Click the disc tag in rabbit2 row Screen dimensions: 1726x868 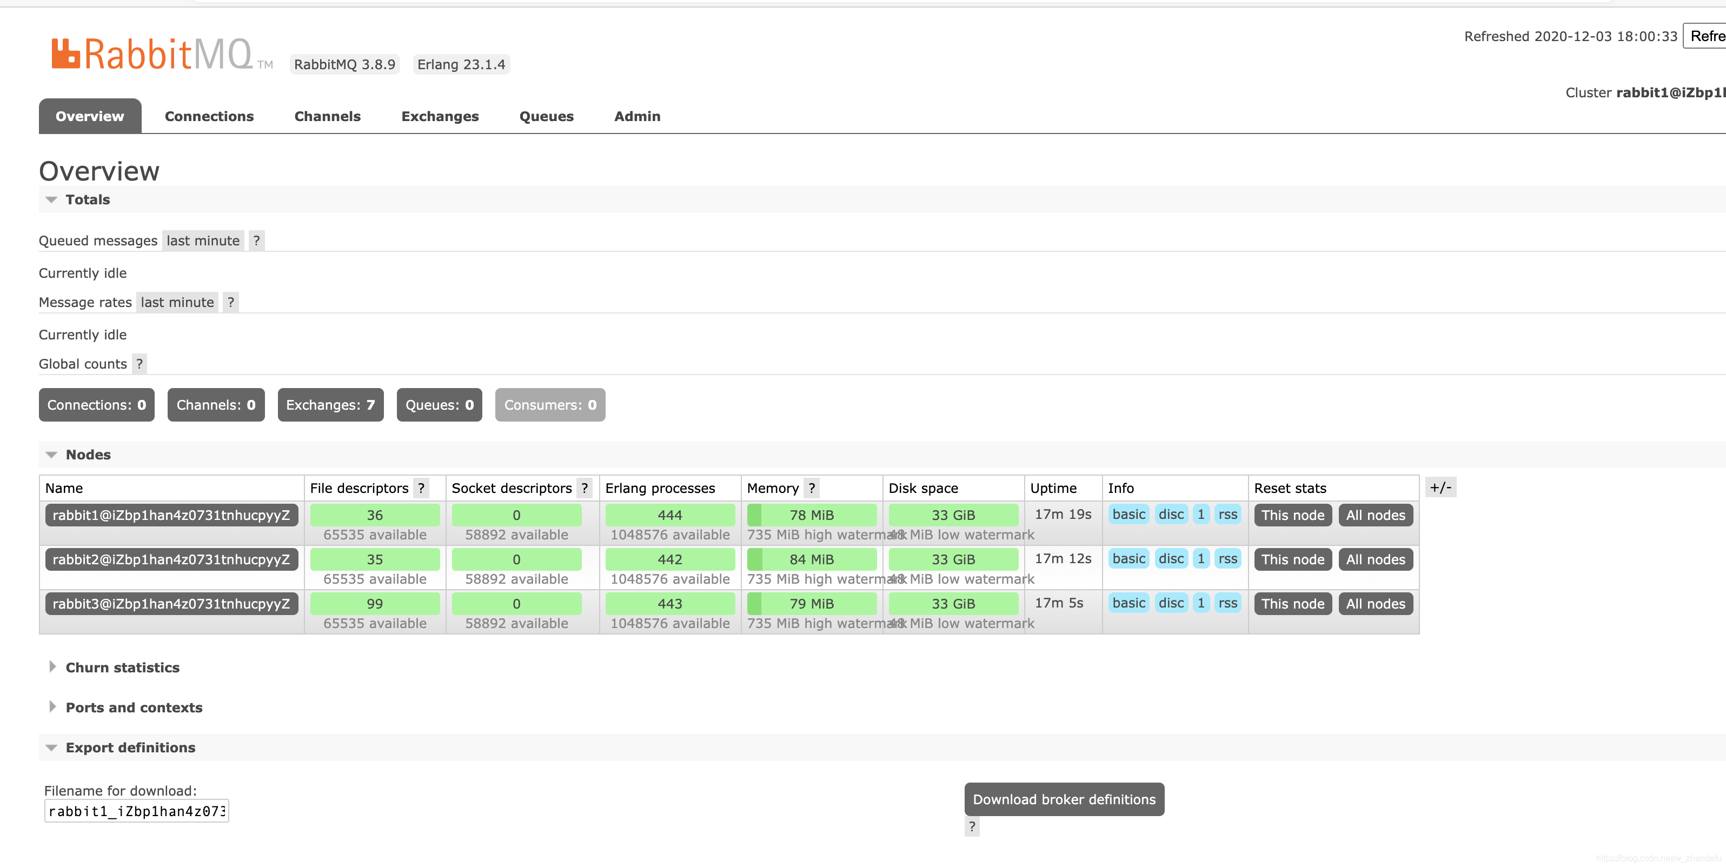[1171, 558]
